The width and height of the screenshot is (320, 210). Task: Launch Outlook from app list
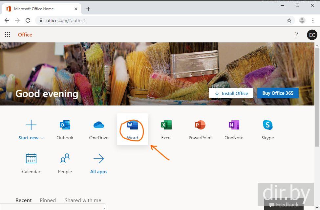point(65,130)
